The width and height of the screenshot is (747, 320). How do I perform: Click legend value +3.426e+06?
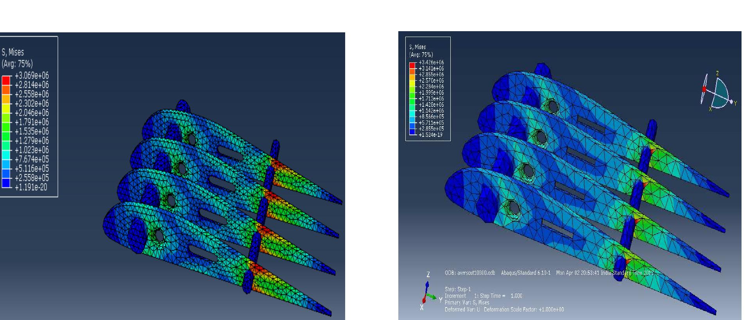pos(431,62)
